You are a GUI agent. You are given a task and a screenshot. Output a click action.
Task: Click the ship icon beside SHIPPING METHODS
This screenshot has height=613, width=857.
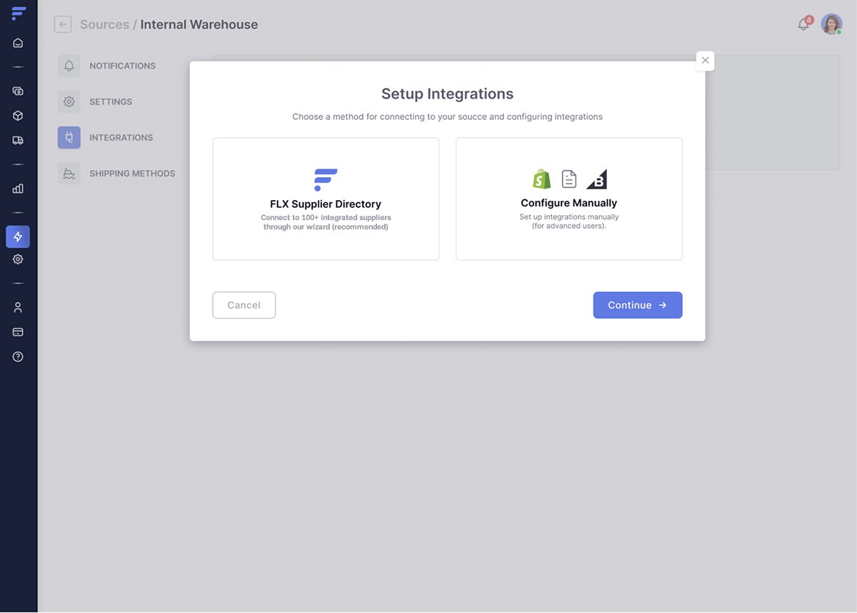coord(69,173)
